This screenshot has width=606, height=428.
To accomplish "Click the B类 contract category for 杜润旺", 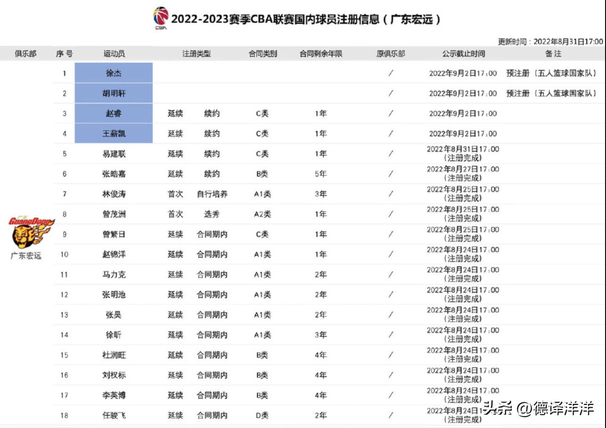I will [262, 355].
